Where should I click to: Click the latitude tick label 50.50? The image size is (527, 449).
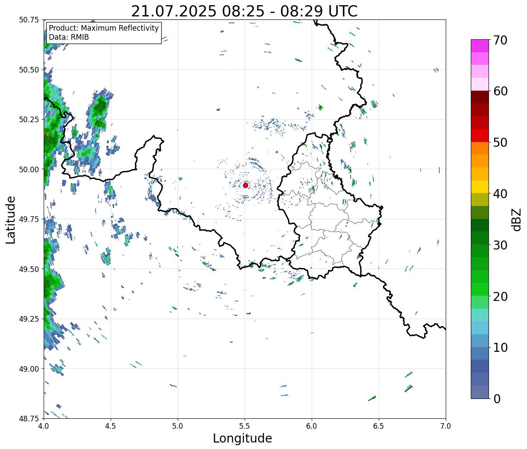click(29, 70)
